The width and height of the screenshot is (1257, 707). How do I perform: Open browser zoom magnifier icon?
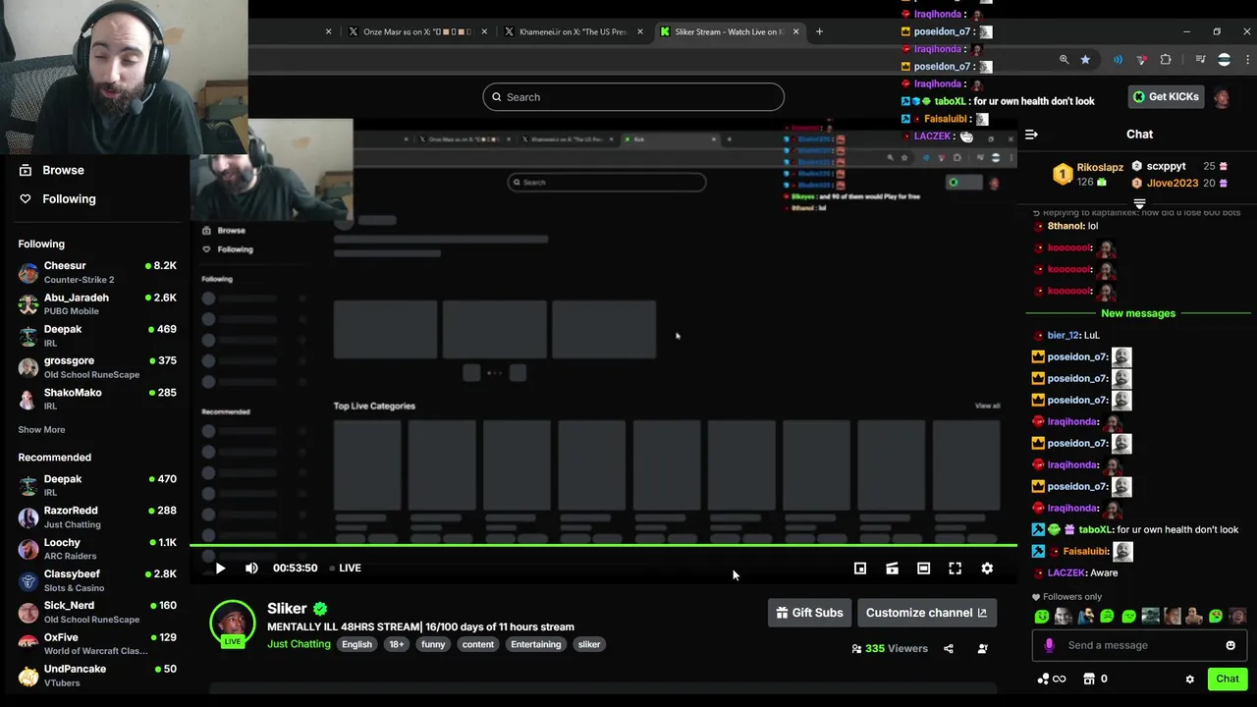coord(1064,60)
